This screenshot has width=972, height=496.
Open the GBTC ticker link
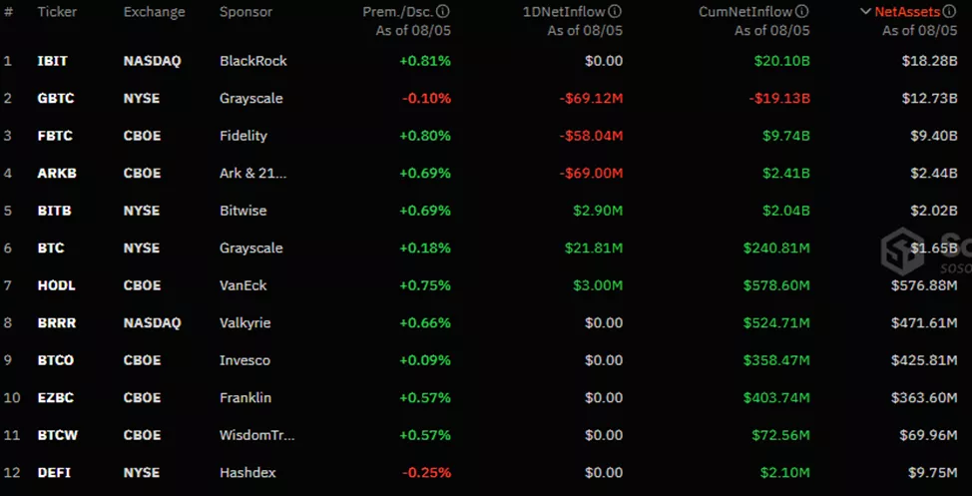56,99
